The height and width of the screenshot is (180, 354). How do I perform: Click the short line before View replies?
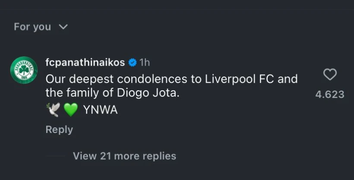(56, 156)
